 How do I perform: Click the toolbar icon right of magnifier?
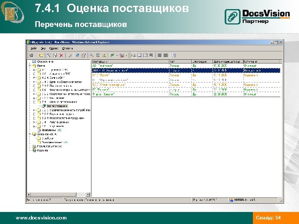click(98, 56)
